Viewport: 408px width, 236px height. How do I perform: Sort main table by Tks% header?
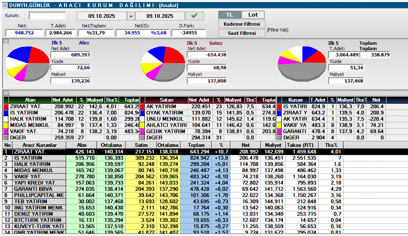331,145
